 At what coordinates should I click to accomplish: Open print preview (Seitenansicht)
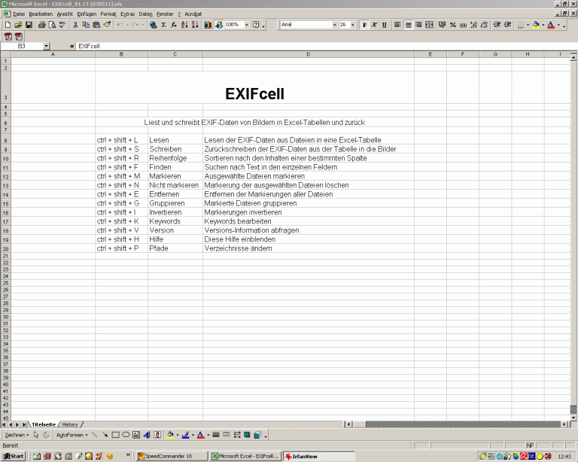point(53,25)
